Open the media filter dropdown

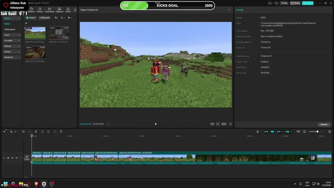[x=70, y=18]
